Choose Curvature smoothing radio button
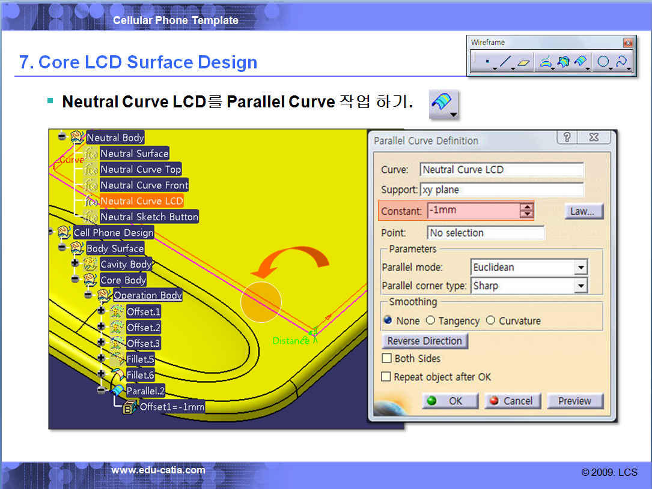Image resolution: width=652 pixels, height=489 pixels. click(x=490, y=321)
